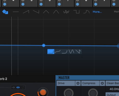Viewport: 119px width, 96px height.
Task: Select the flat line shape preset
Action: click(x=16, y=12)
